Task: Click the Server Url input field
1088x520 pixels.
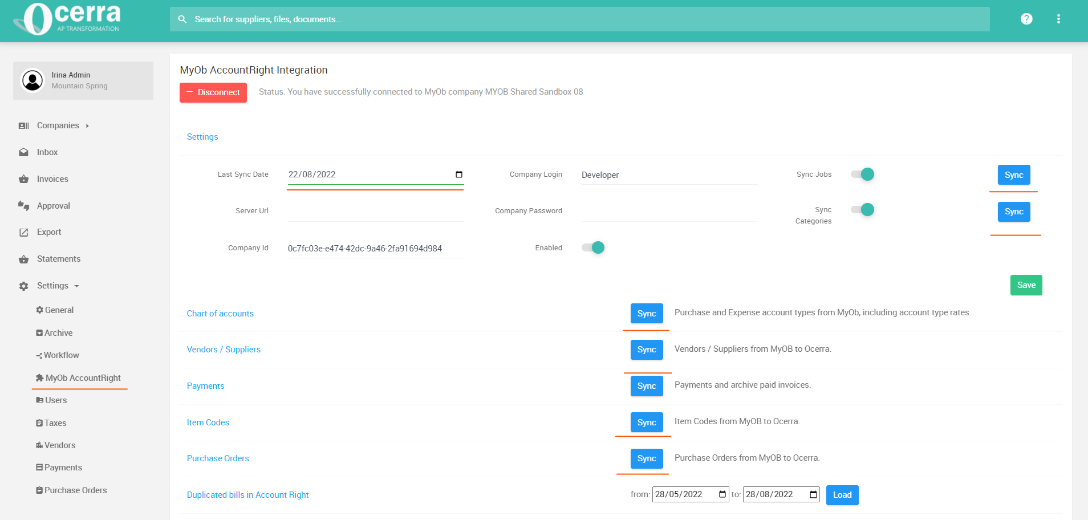Action: pos(375,211)
